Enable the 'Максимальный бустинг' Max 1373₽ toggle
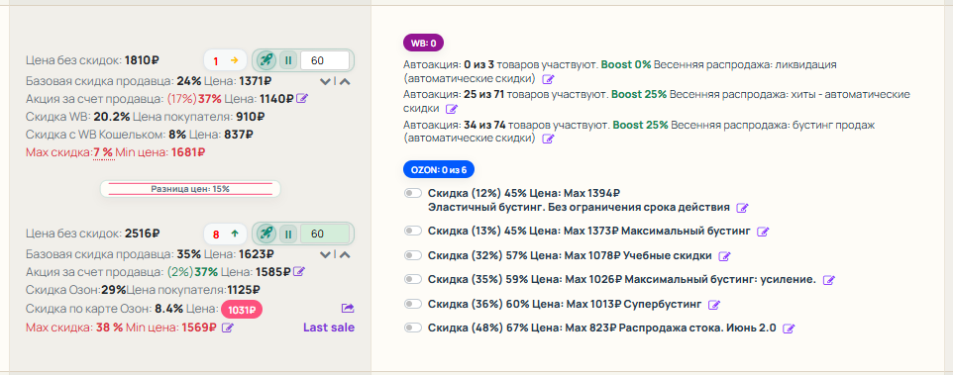 point(413,232)
